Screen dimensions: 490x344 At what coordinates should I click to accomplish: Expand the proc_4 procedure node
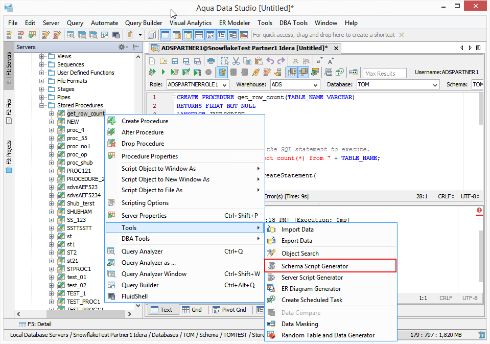coord(51,130)
